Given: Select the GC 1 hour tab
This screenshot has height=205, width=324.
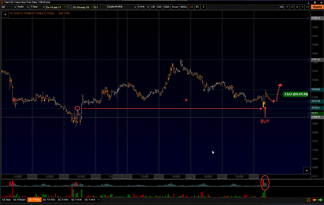Looking at the screenshot, I should click(34, 200).
